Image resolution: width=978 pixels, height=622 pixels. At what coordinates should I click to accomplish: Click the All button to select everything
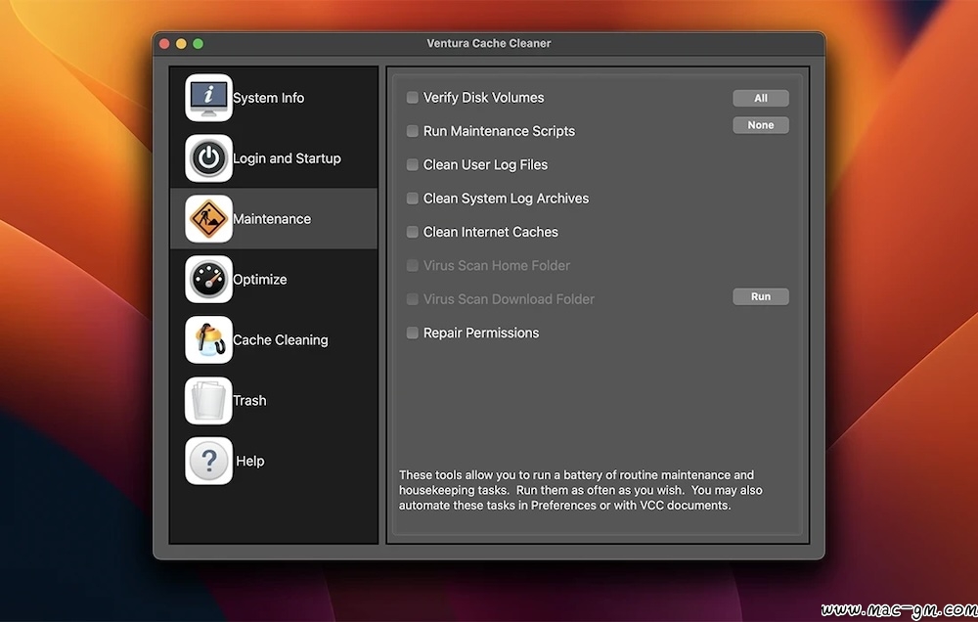761,98
